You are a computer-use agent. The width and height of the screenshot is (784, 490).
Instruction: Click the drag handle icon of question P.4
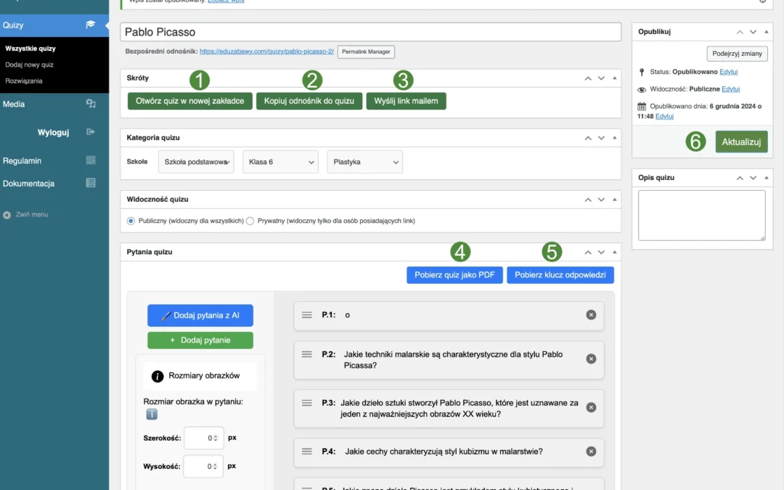306,452
